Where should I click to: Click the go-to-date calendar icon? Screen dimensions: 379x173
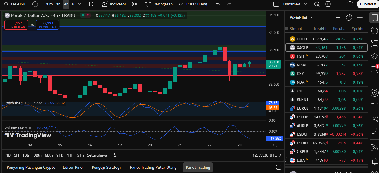[x=117, y=155]
